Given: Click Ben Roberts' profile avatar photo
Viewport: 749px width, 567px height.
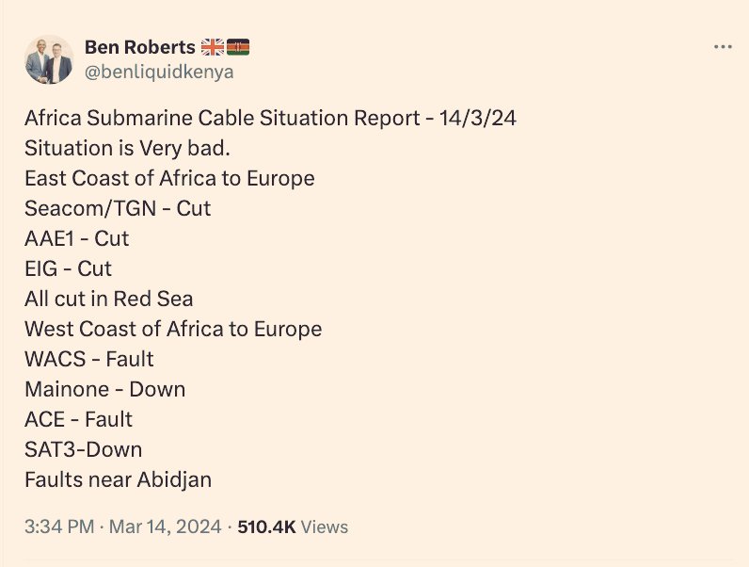Looking at the screenshot, I should (x=49, y=59).
